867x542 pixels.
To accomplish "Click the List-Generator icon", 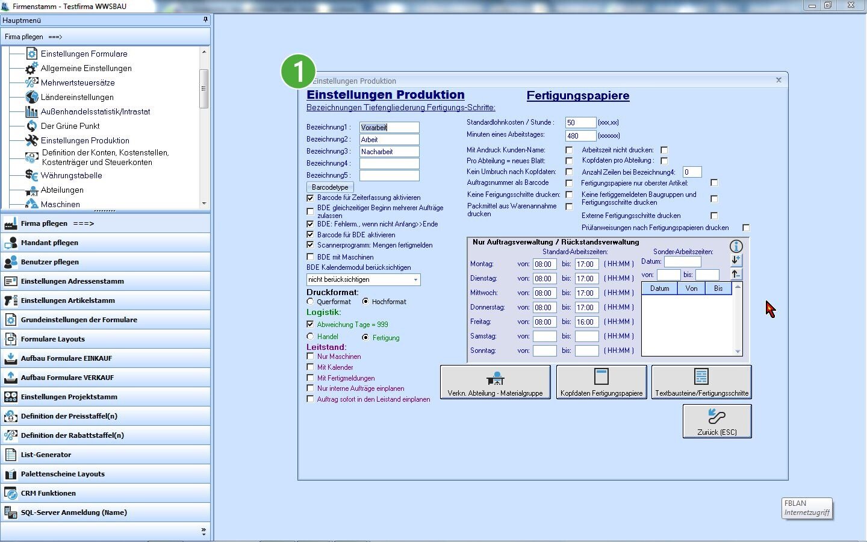I will click(x=11, y=455).
